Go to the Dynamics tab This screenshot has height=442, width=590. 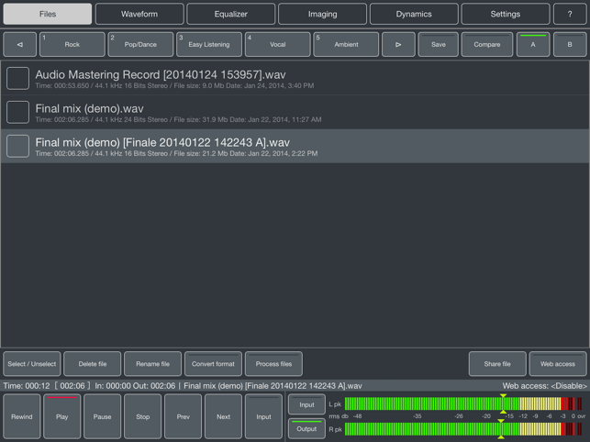click(414, 15)
